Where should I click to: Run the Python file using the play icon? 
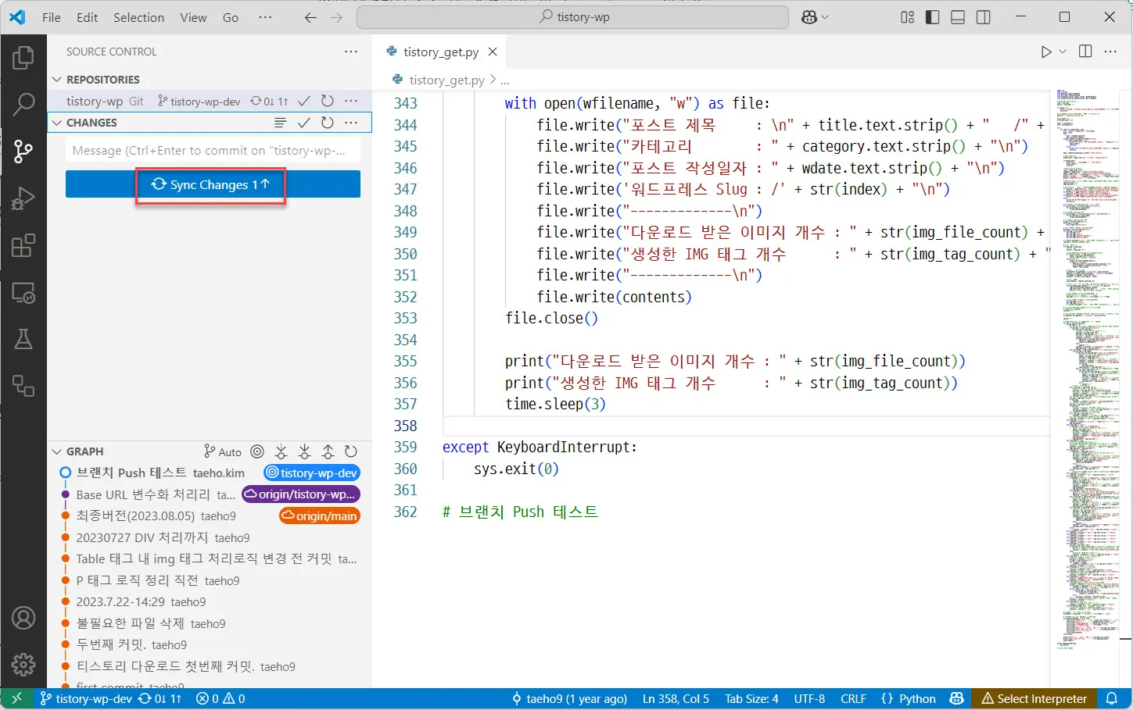click(x=1045, y=51)
